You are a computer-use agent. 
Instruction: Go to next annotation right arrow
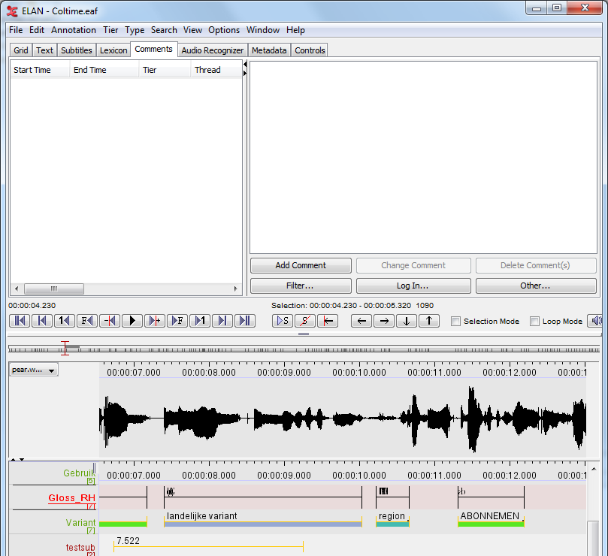point(384,321)
